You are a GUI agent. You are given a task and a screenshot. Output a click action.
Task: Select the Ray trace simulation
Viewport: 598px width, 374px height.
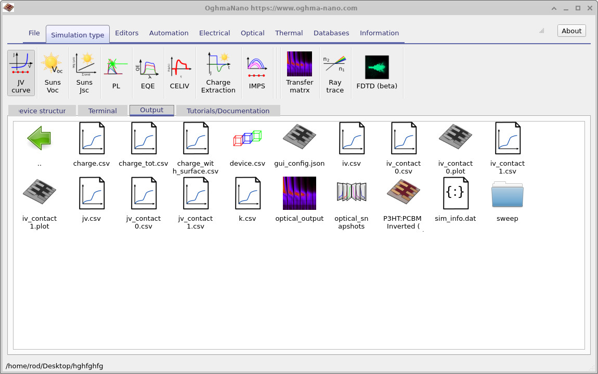tap(335, 73)
